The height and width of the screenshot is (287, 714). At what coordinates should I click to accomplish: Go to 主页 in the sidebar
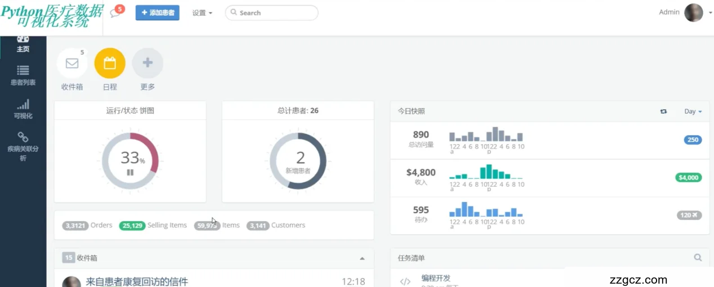(23, 44)
